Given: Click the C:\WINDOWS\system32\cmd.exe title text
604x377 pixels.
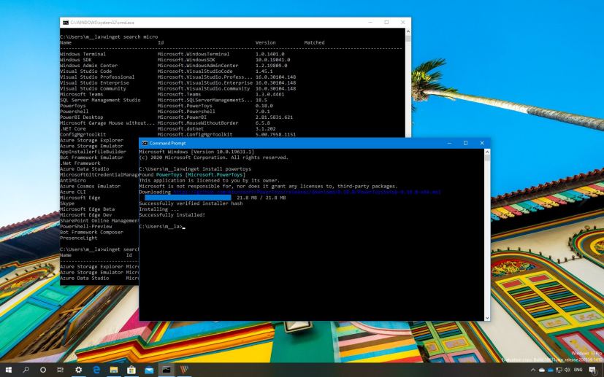Looking at the screenshot, I should pyautogui.click(x=102, y=23).
